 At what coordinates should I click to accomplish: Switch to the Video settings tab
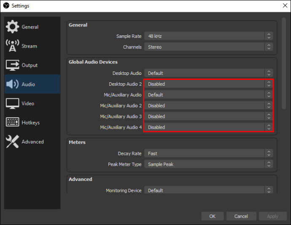[28, 103]
